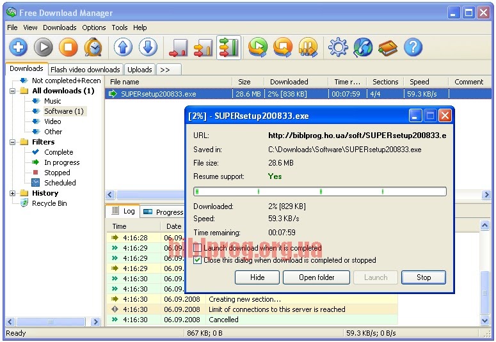The image size is (496, 342).
Task: Open the Music download category
Action: [x=52, y=101]
